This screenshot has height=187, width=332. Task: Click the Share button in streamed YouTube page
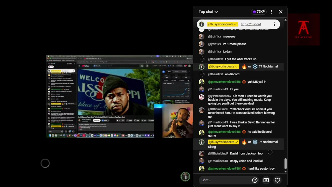(x=129, y=120)
